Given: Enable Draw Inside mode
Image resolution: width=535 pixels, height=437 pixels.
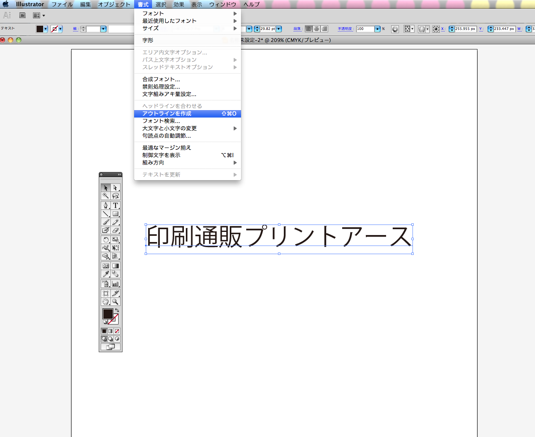Looking at the screenshot, I should pyautogui.click(x=117, y=339).
